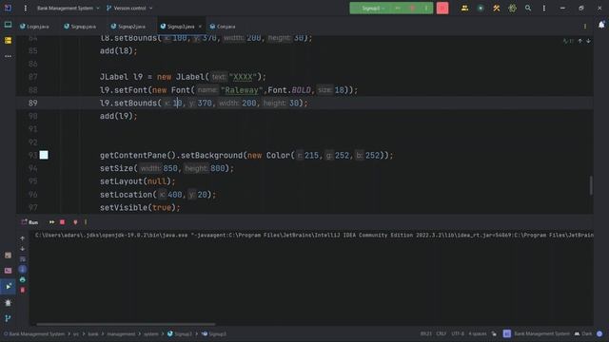Click "XXXX" string literal on line 87

point(243,77)
